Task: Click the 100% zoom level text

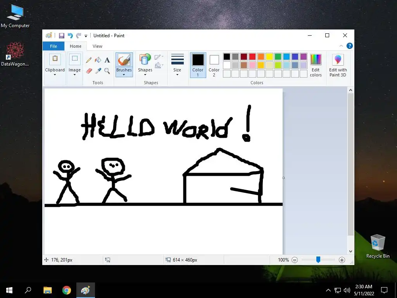Action: tap(283, 260)
